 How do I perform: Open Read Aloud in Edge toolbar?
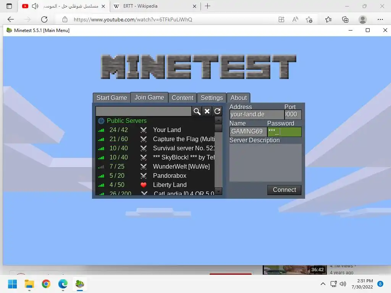coord(295,19)
